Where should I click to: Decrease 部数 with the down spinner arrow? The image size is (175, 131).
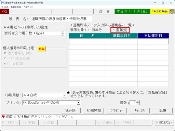point(138,104)
